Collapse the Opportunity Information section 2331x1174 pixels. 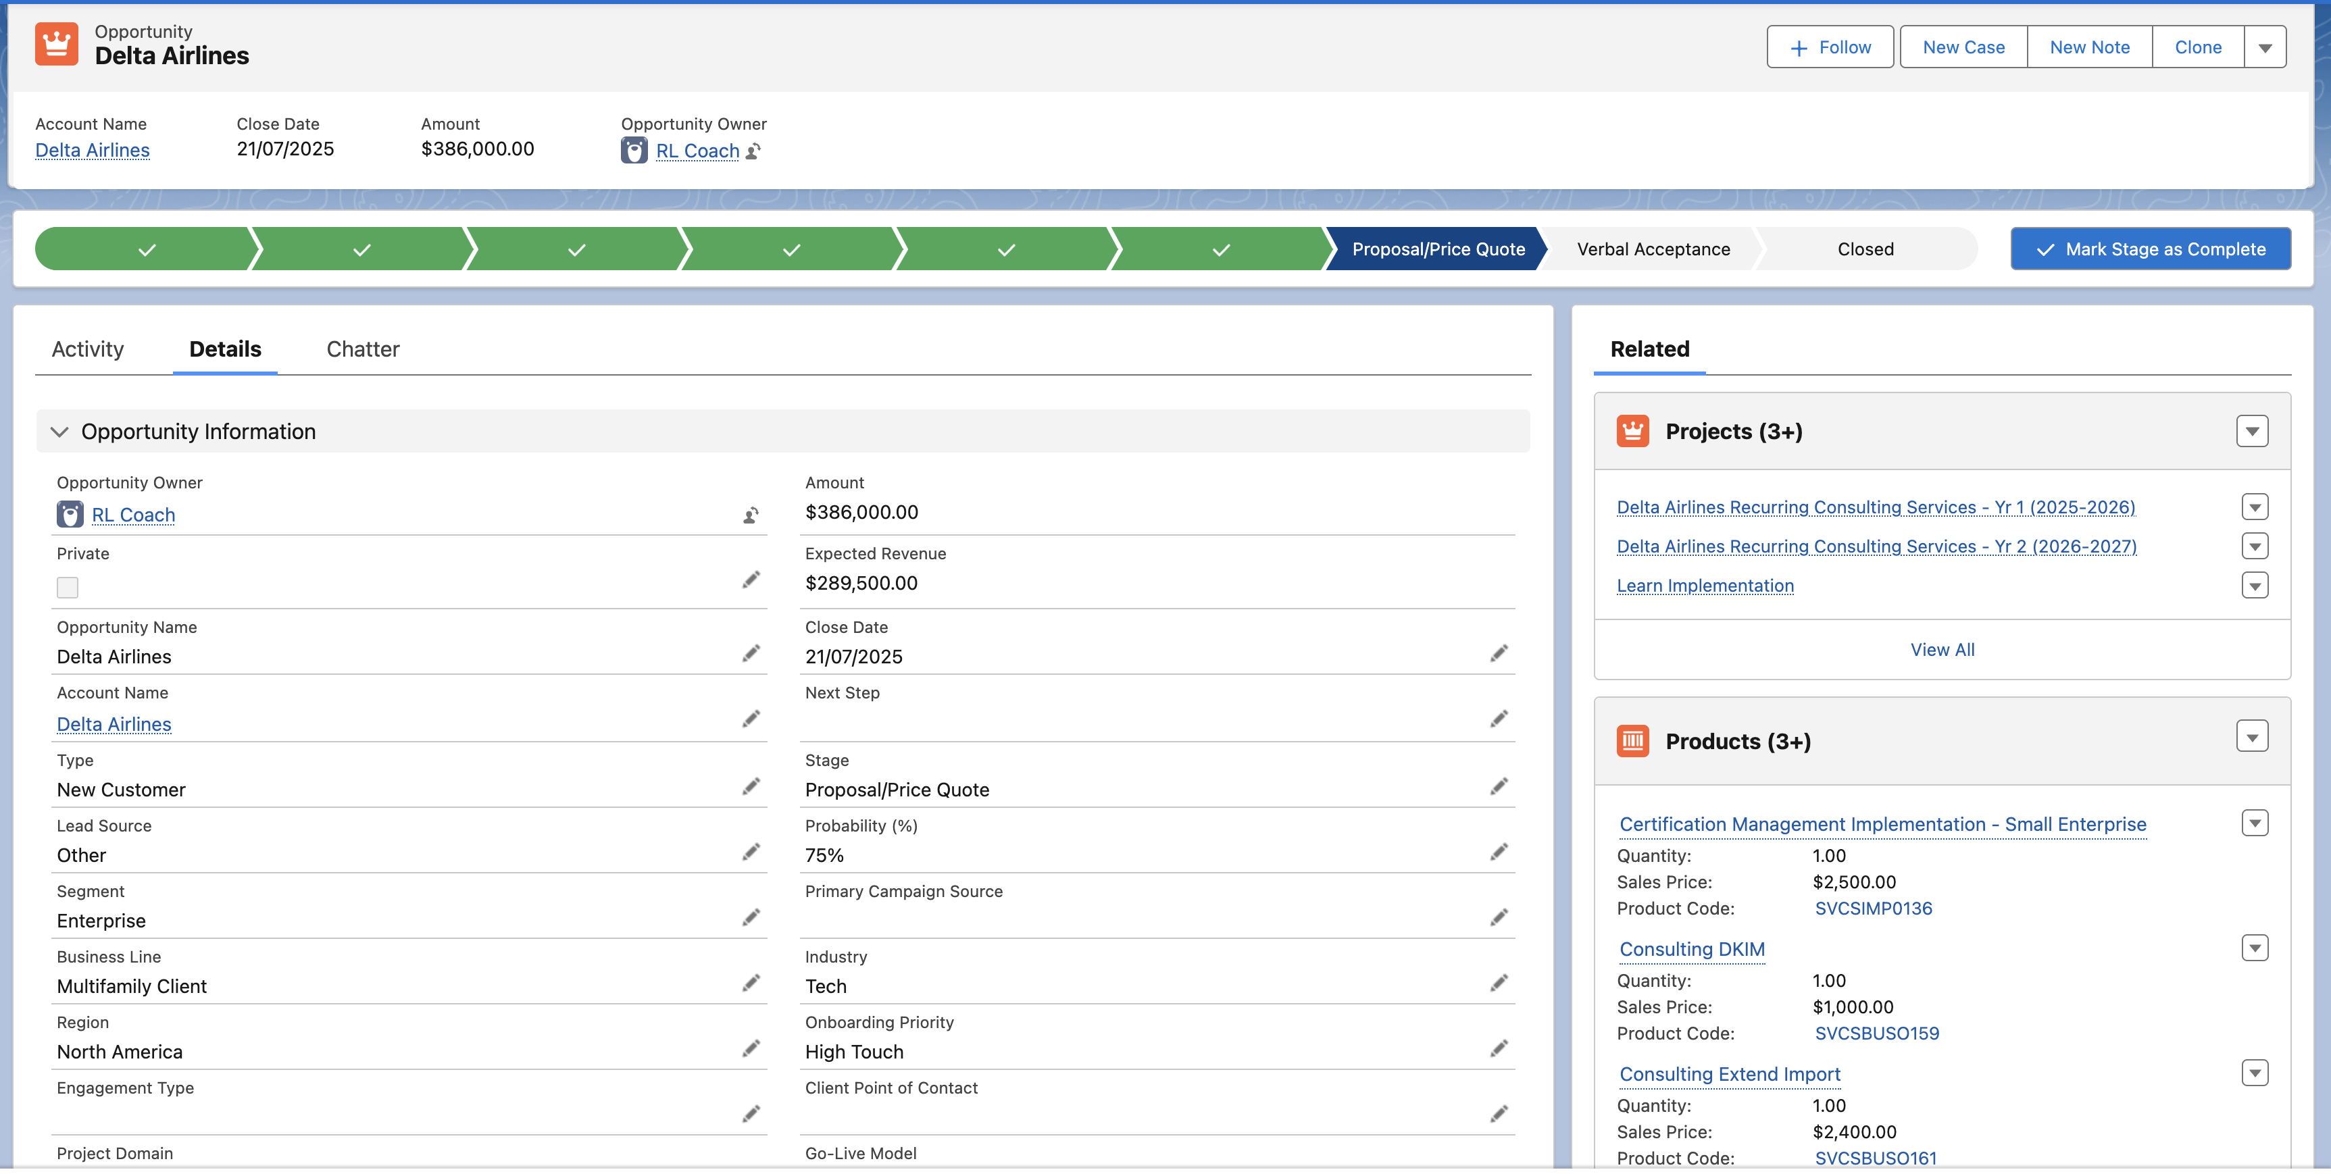59,432
